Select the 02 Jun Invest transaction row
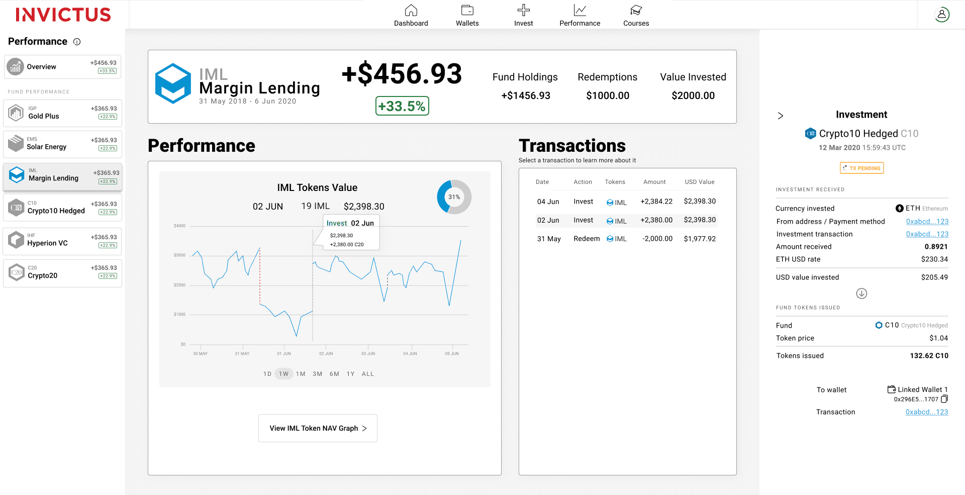The height and width of the screenshot is (495, 965). pyautogui.click(x=627, y=220)
